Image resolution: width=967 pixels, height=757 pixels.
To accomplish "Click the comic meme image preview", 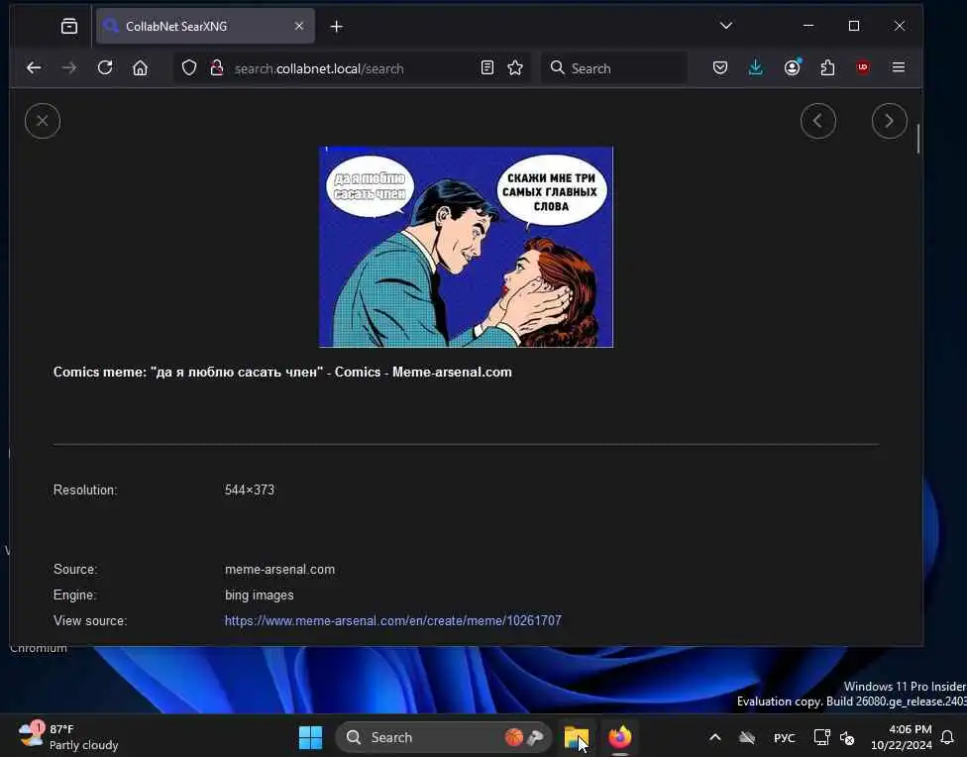I will click(467, 247).
